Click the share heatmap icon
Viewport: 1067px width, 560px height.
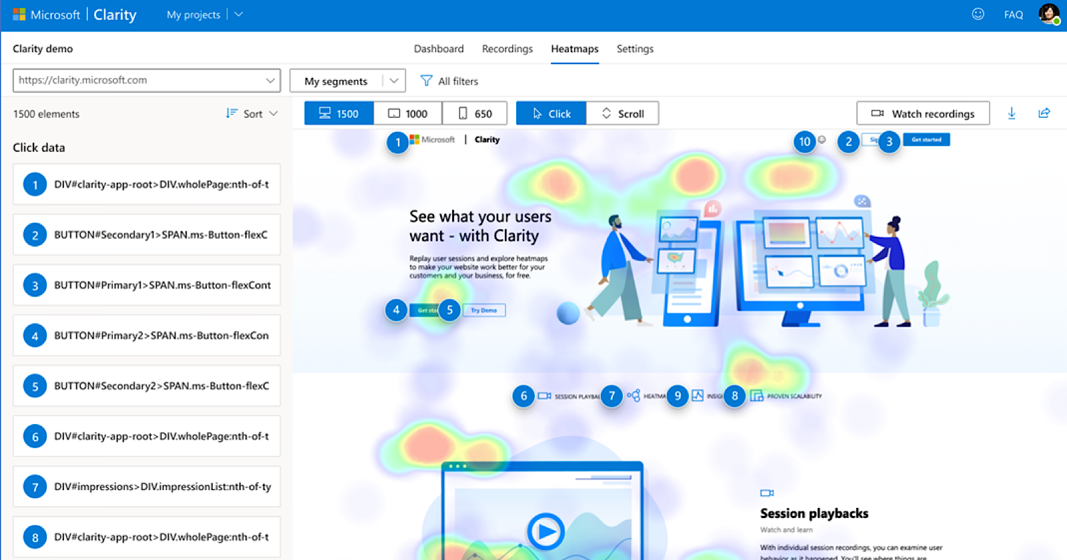tap(1044, 113)
